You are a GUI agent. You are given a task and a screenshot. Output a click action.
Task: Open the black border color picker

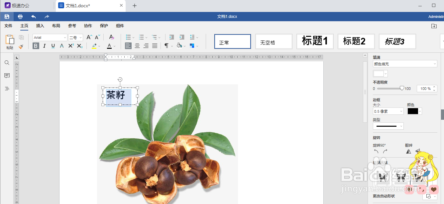[414, 111]
